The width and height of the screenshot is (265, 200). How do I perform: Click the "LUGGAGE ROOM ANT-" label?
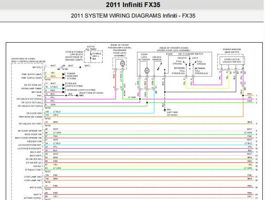point(30,145)
